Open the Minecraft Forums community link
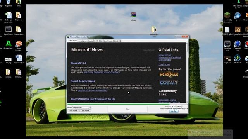 point(167,100)
